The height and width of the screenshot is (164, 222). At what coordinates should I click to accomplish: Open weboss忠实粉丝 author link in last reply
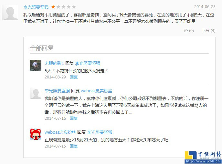(60, 132)
